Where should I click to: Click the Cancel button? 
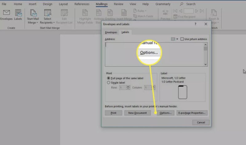[201, 122]
